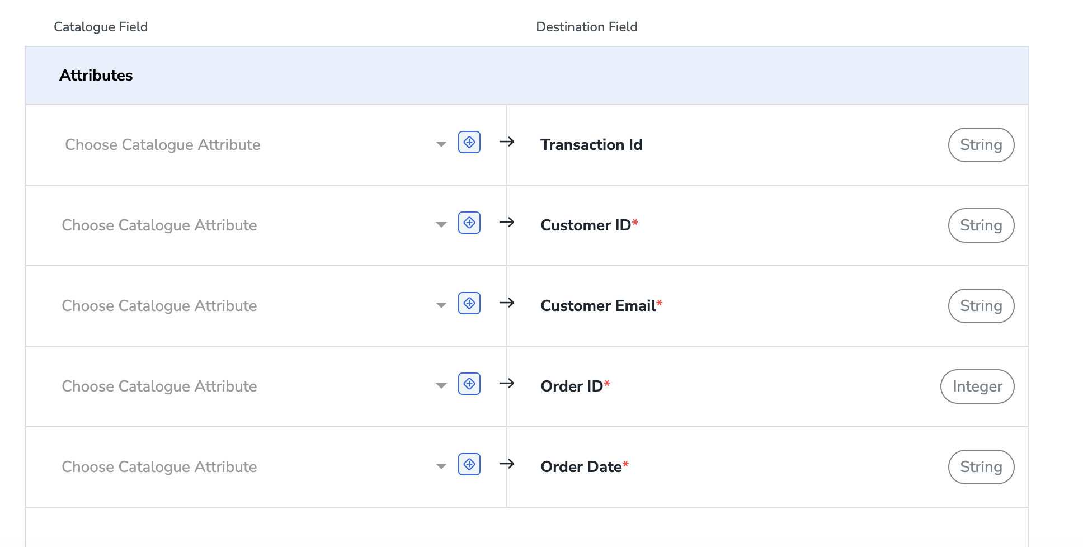Click the mapping arrow in Order ID row
Screen dimensions: 1083x547
507,384
